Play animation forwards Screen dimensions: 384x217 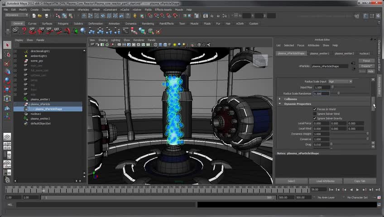click(x=358, y=189)
